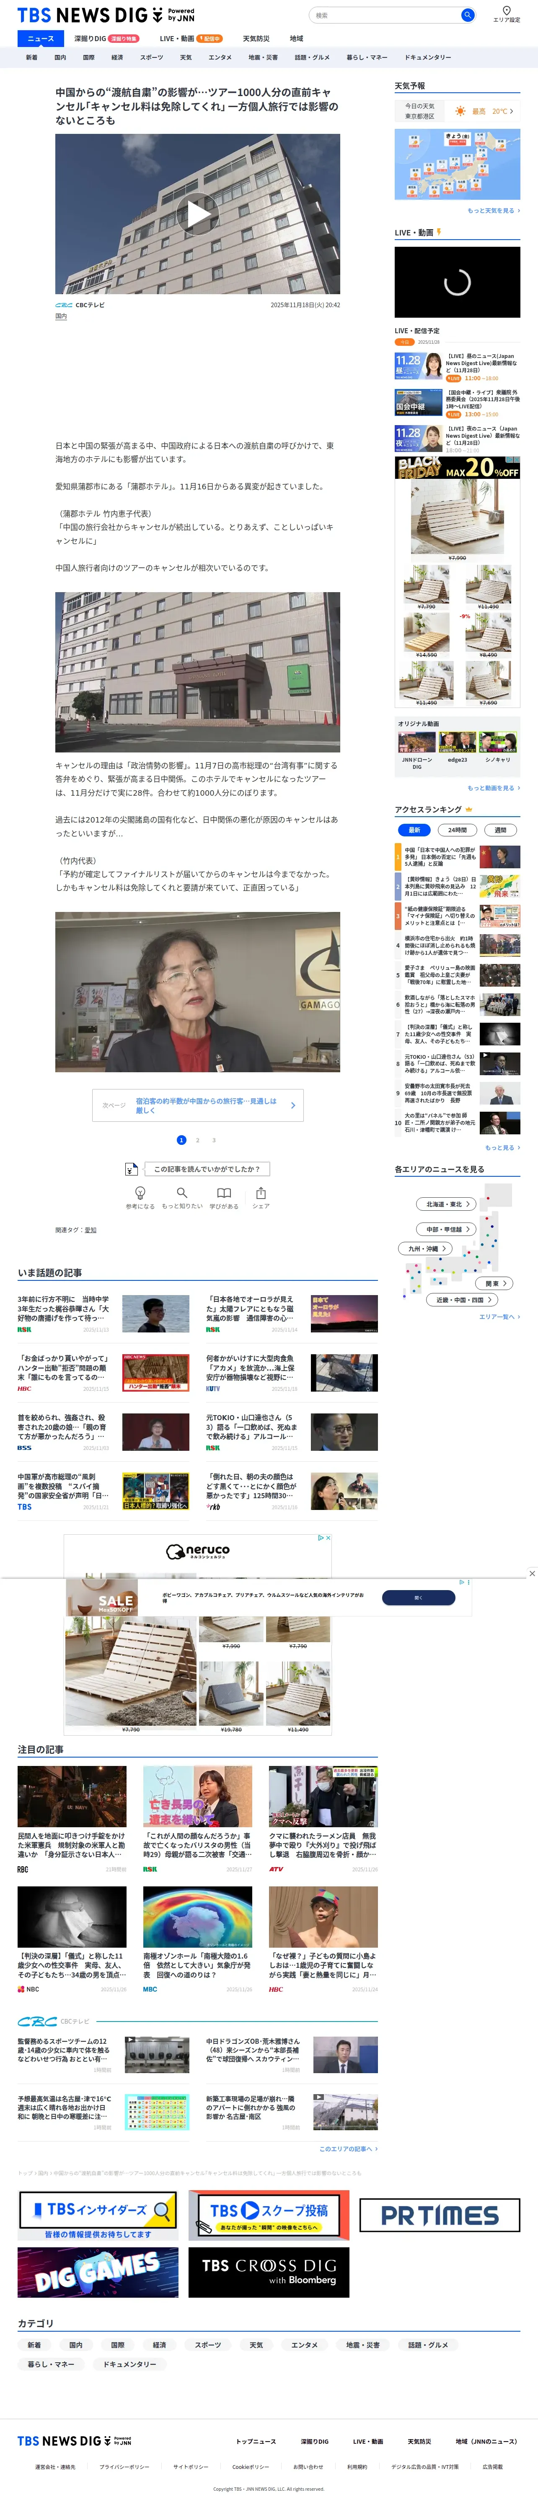This screenshot has width=538, height=2518.
Task: Click the header search input field
Action: coord(385,15)
